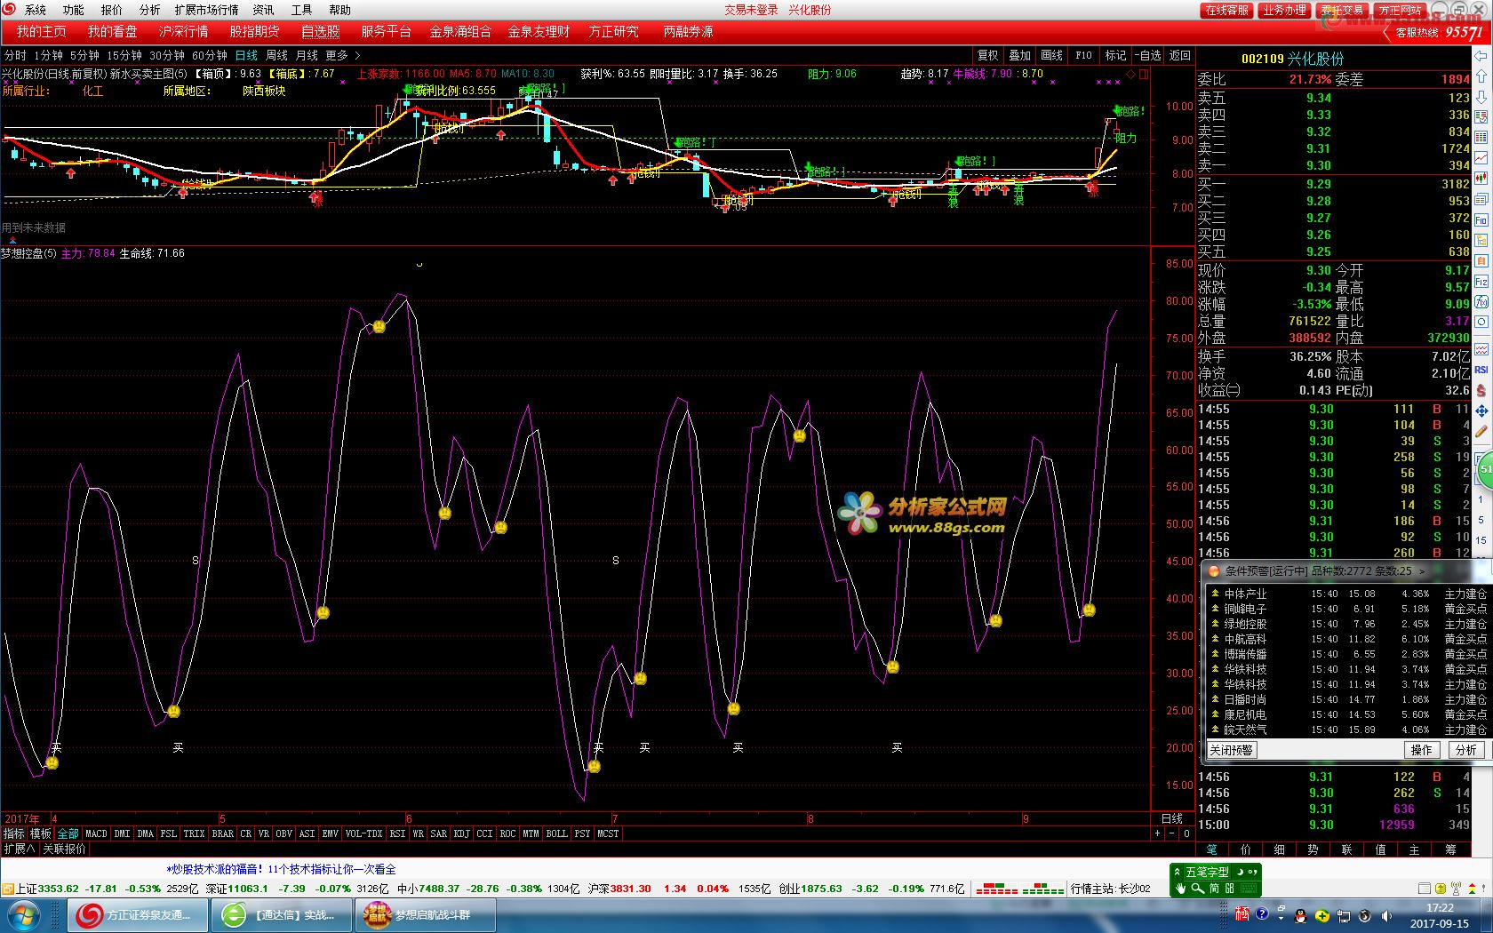The height and width of the screenshot is (933, 1493).
Task: Switch chart period to 30分钟
Action: point(167,55)
